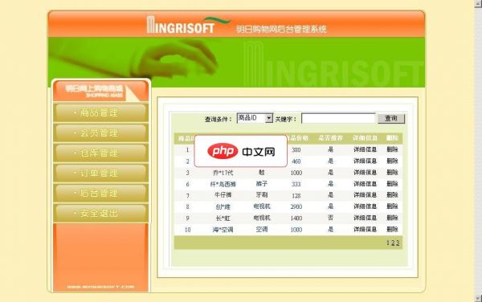View 详细信息 for 海*空调 row
Image resolution: width=482 pixels, height=302 pixels.
pos(365,230)
